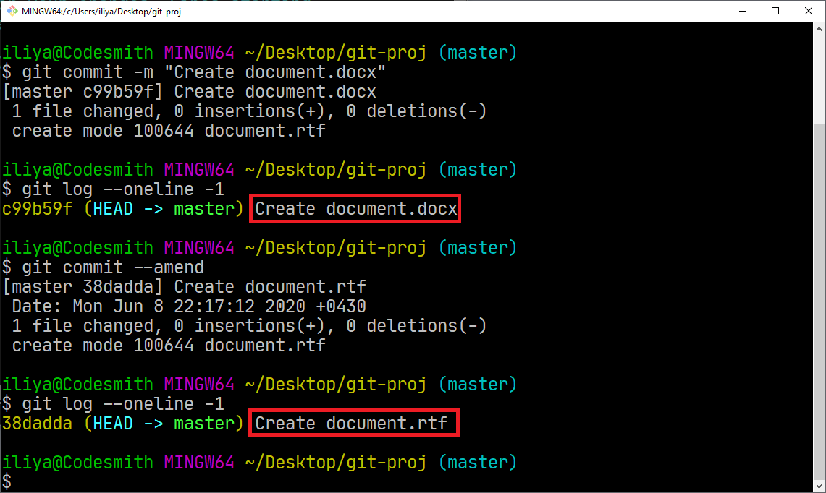Click "(HEAD -> master)" next to c99b59f
The height and width of the screenshot is (493, 826).
click(x=164, y=209)
